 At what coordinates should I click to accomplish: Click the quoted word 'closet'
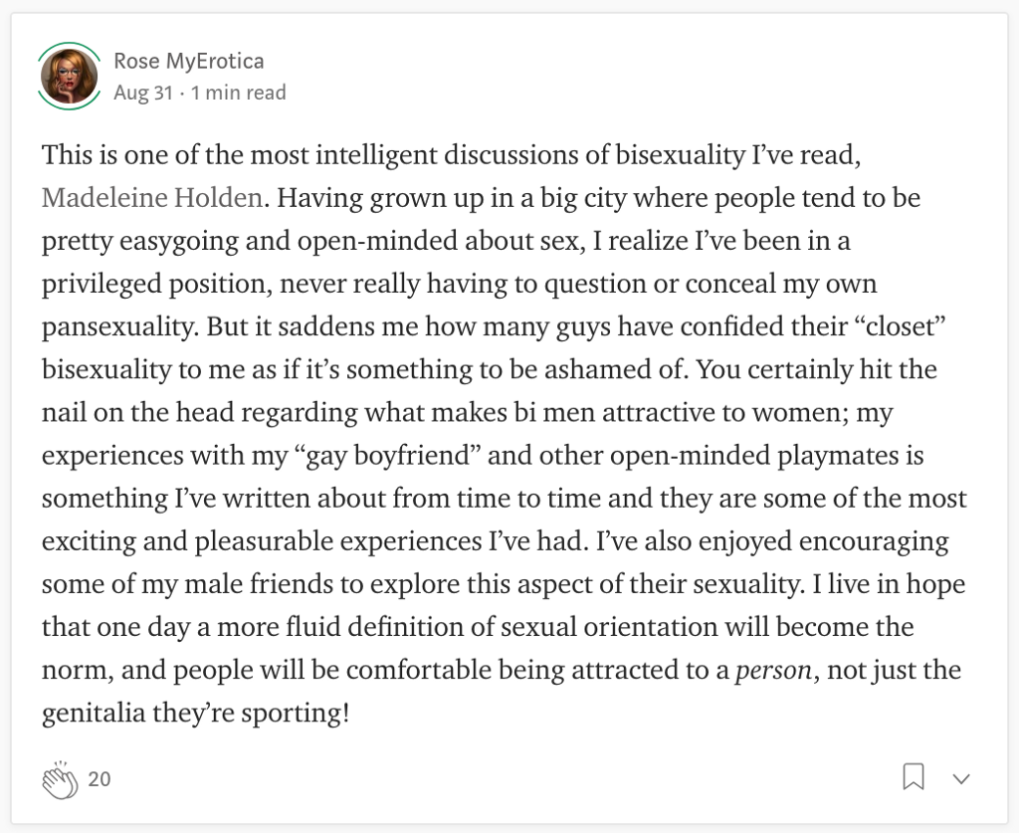tap(897, 326)
